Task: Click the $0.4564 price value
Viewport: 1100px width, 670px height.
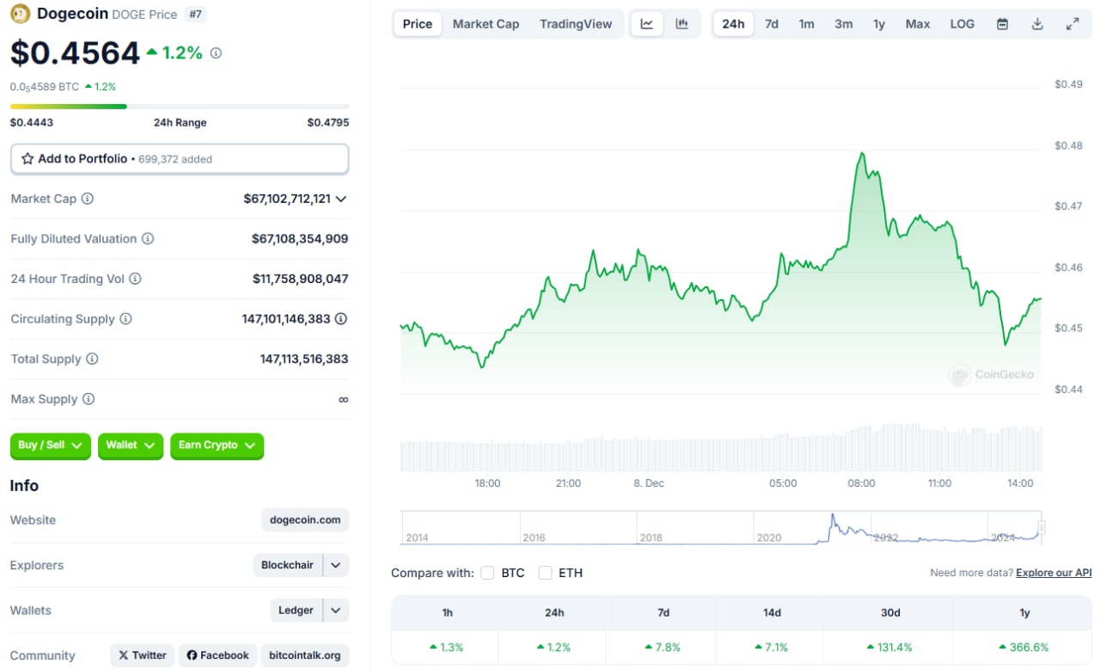Action: [75, 53]
